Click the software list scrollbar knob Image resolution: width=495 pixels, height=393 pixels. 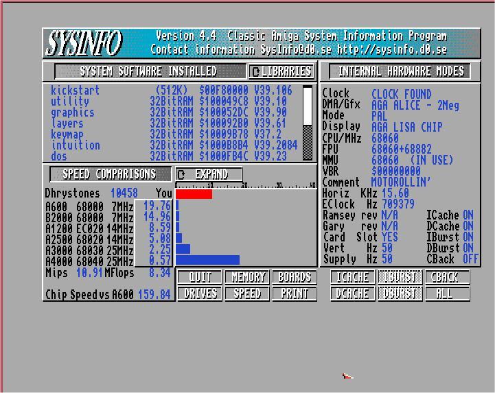pos(308,106)
